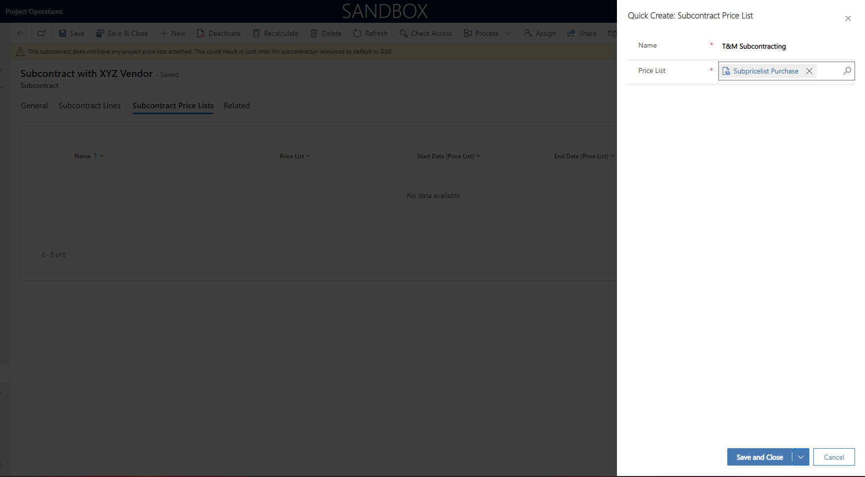The height and width of the screenshot is (477, 865).
Task: Remove Subpricelist Purchase from Price List
Action: pos(809,71)
